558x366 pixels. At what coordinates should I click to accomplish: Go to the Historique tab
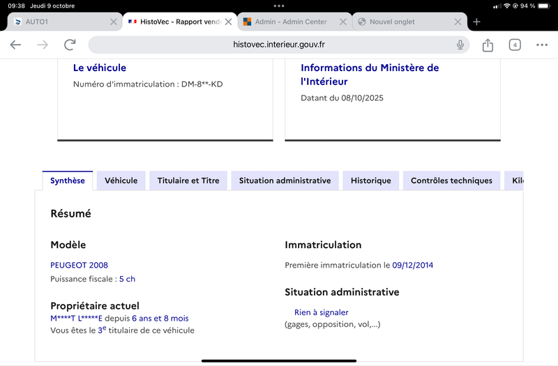coord(371,181)
